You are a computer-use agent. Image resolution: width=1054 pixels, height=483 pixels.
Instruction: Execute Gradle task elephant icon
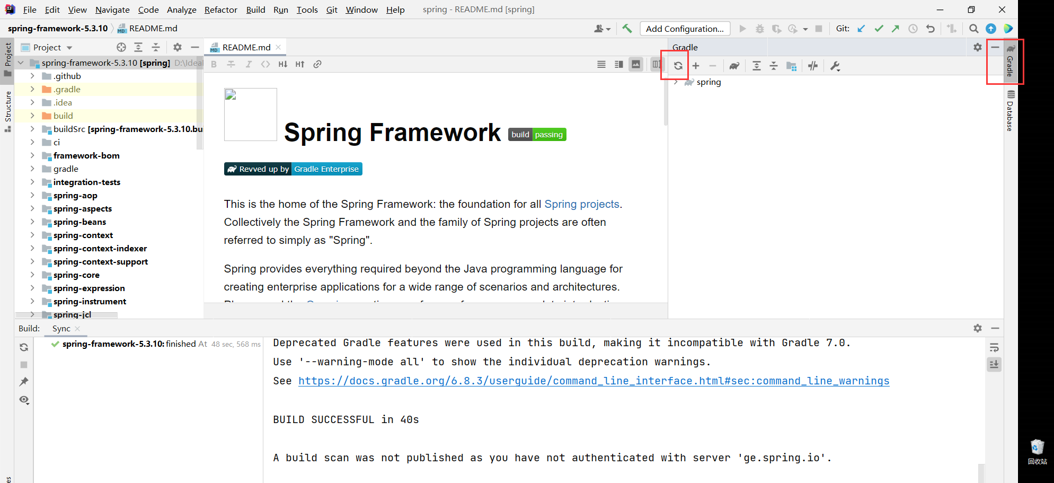[x=734, y=66]
